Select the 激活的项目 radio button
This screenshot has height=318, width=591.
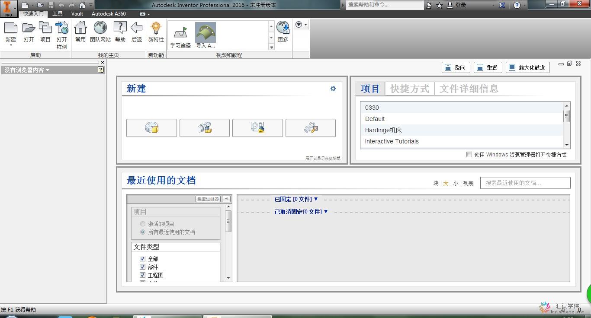click(x=143, y=224)
